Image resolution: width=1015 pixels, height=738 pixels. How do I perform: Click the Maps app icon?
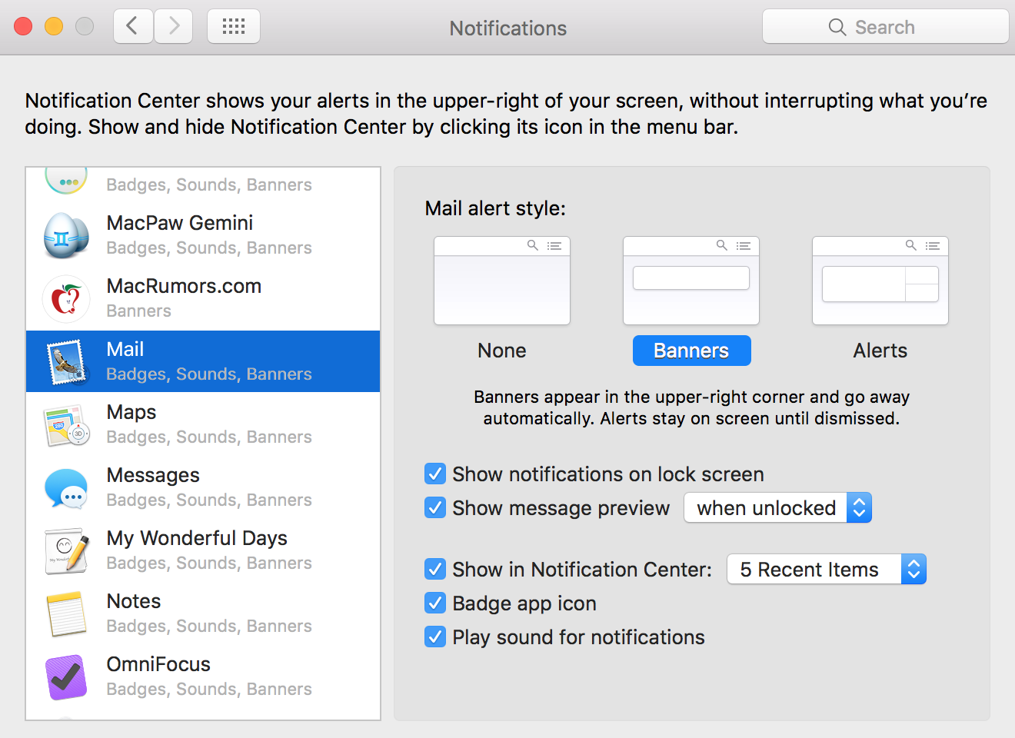pos(67,424)
